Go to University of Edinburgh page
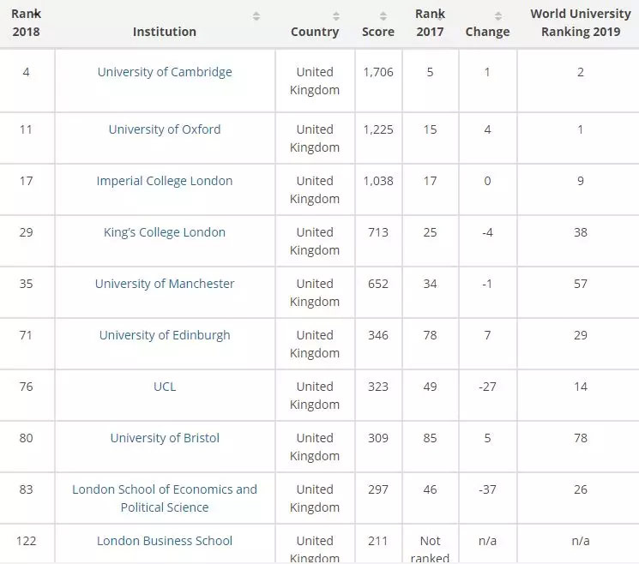 165,335
